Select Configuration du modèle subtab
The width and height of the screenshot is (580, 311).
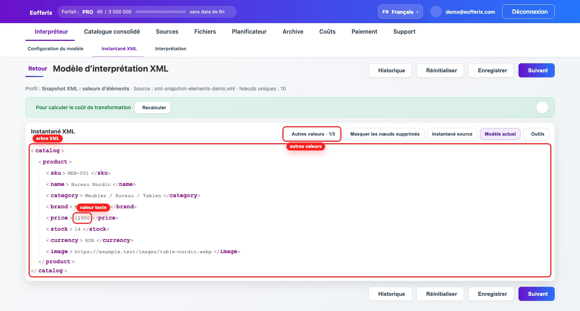pyautogui.click(x=55, y=48)
